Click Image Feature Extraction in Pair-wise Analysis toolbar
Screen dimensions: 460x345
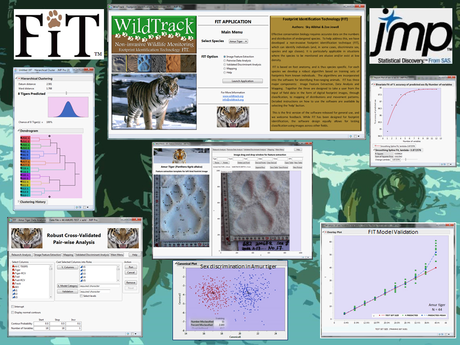47,254
